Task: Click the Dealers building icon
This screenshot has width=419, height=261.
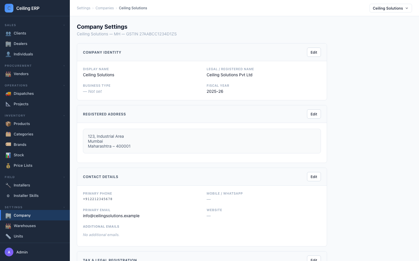Action: click(8, 44)
